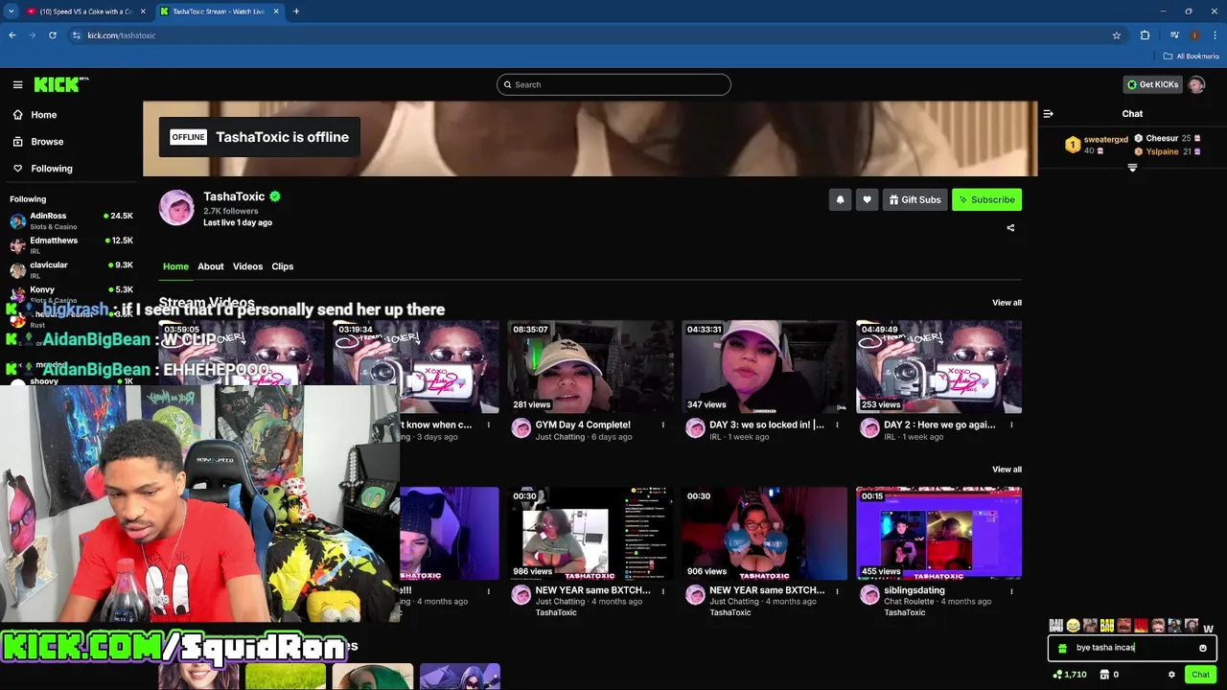1227x690 pixels.
Task: Open the emoji picker in chat input
Action: point(1203,648)
